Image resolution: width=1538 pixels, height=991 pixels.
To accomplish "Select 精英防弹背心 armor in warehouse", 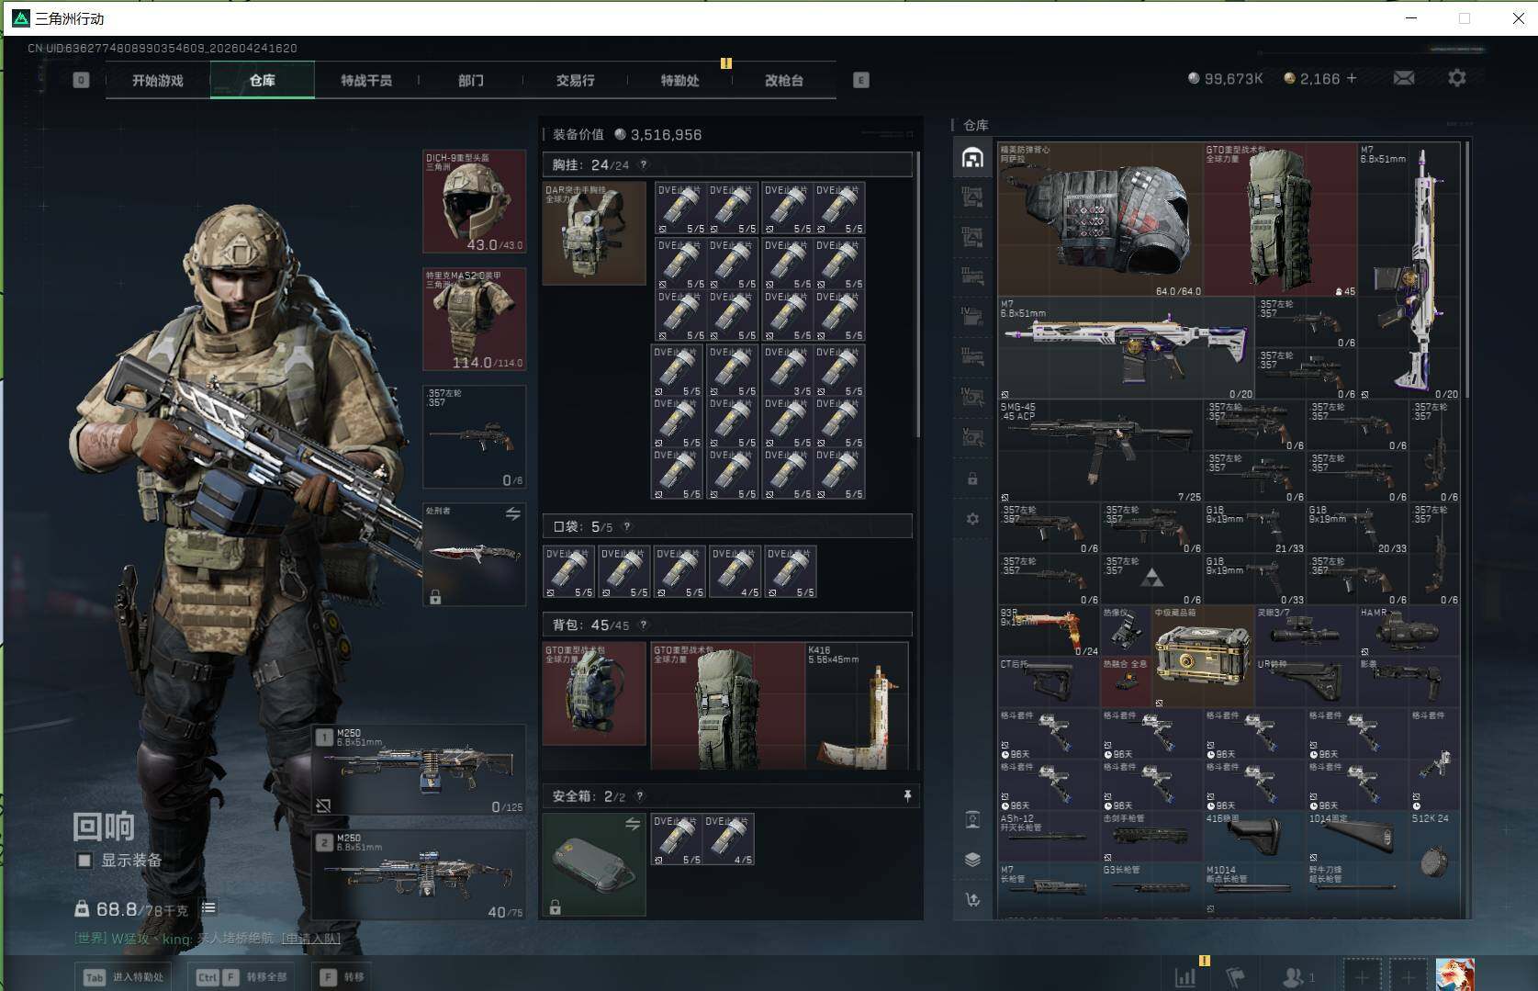I will tap(1100, 220).
